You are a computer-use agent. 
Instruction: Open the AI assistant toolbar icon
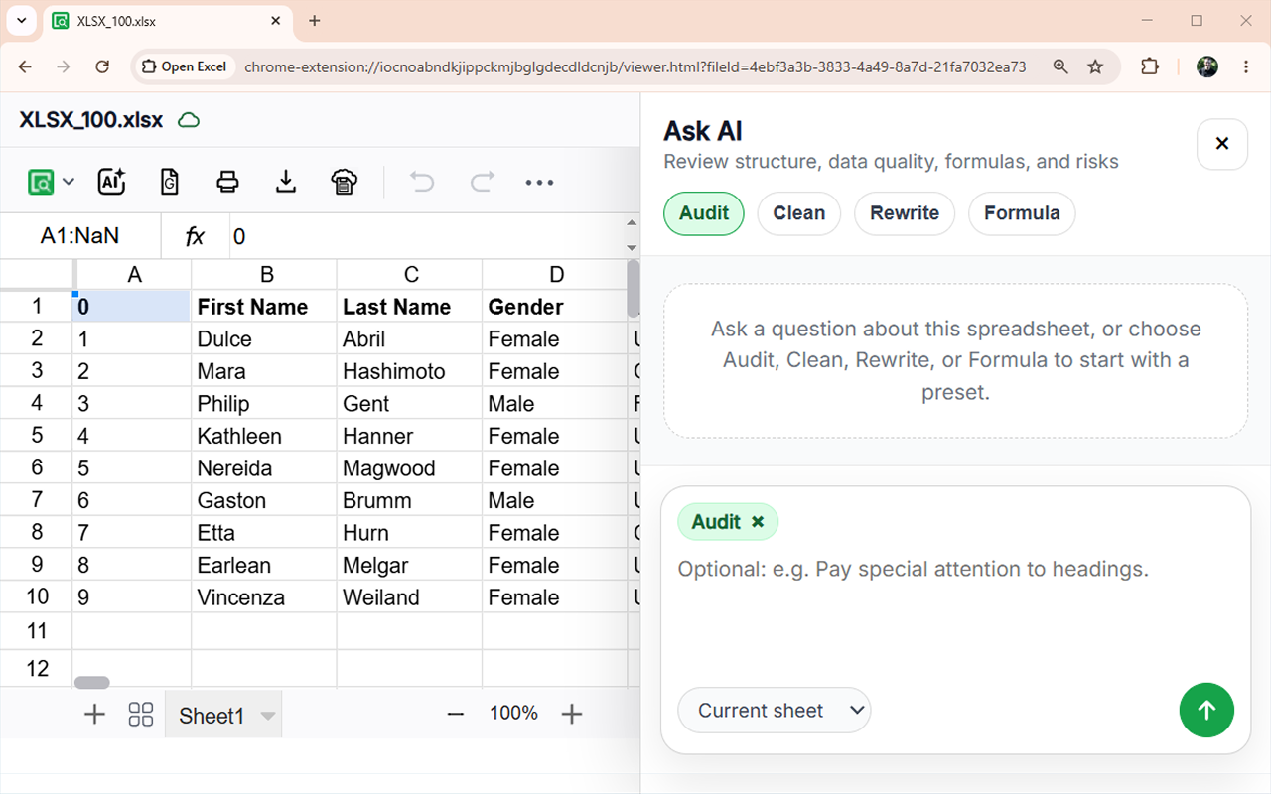point(111,182)
